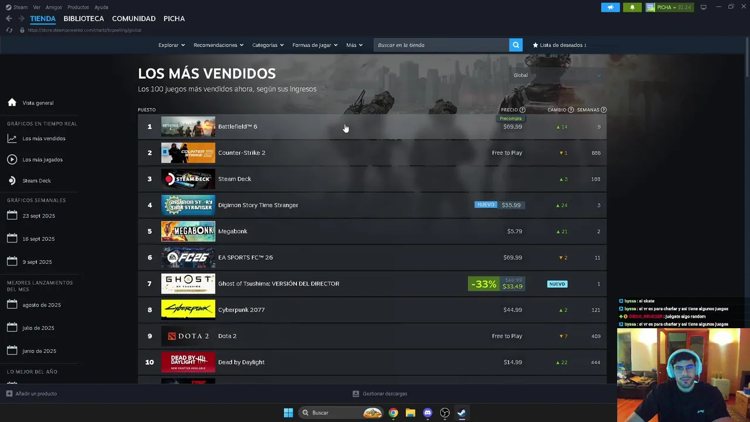The image size is (750, 422).
Task: Click the Big Picture mode monitor icon
Action: point(703,7)
